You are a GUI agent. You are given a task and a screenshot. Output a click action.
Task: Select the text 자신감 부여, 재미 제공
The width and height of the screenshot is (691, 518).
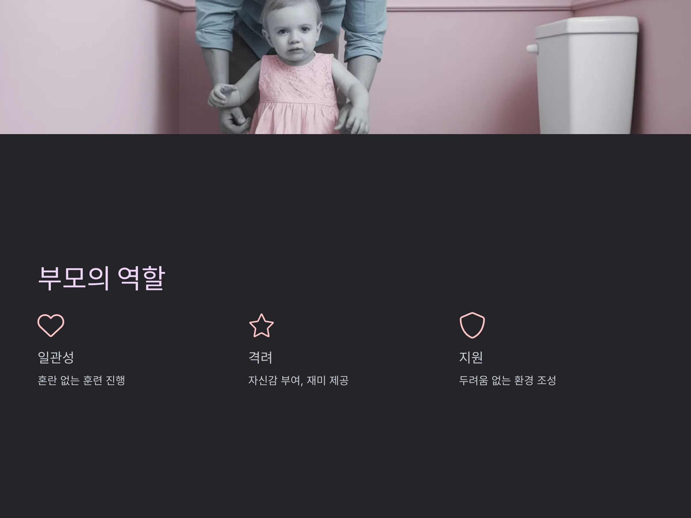[x=298, y=380]
